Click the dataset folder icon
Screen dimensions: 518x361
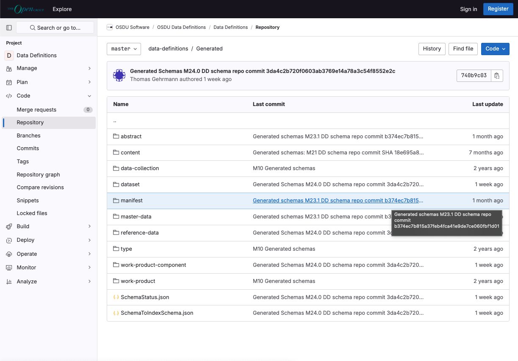coord(116,184)
